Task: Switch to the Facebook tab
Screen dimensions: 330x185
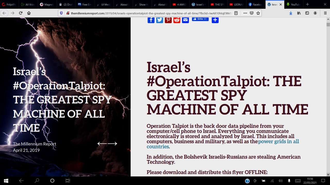Action: [x=255, y=4]
